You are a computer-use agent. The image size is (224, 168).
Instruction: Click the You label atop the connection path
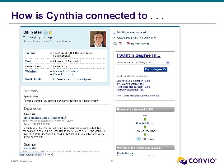pyautogui.click(x=145, y=115)
